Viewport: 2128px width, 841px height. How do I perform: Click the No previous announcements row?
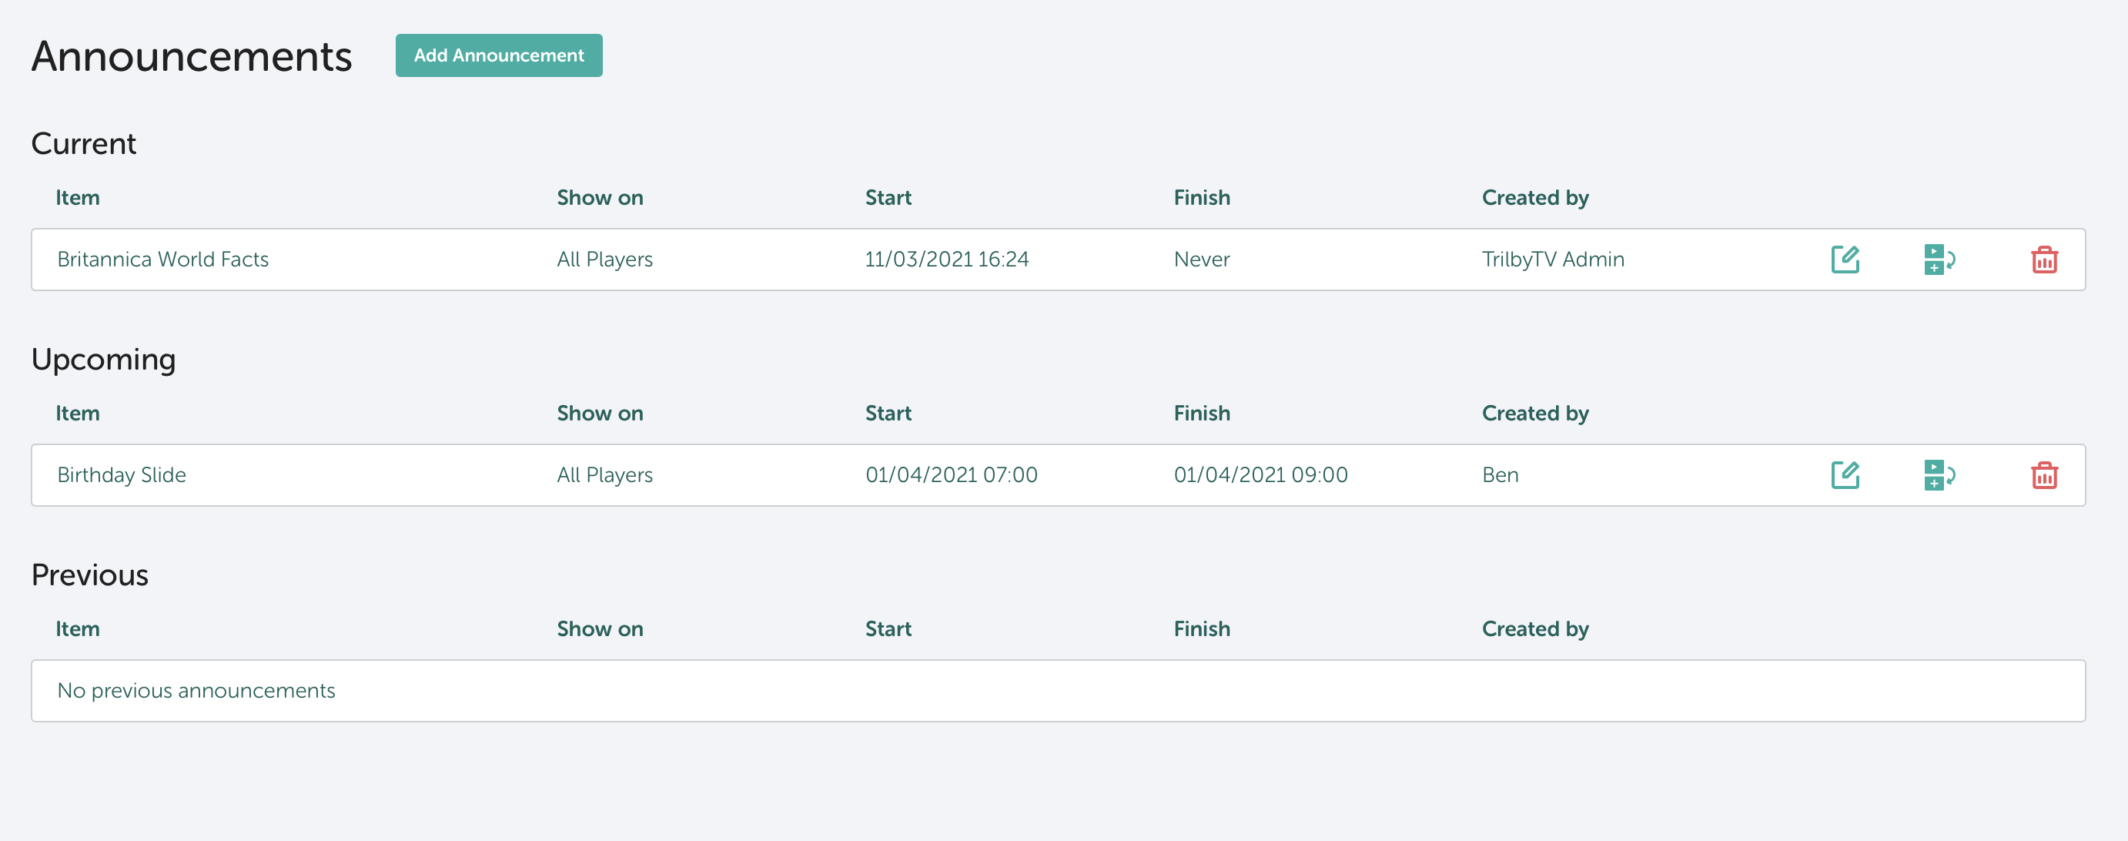coord(196,691)
